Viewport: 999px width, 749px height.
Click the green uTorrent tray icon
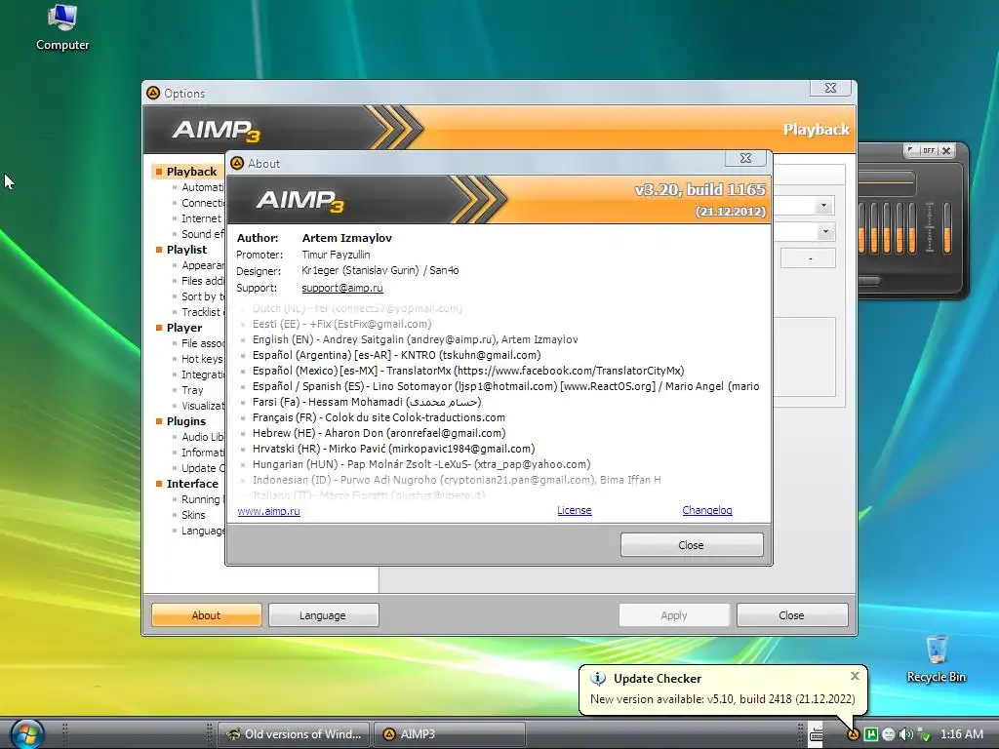click(870, 734)
